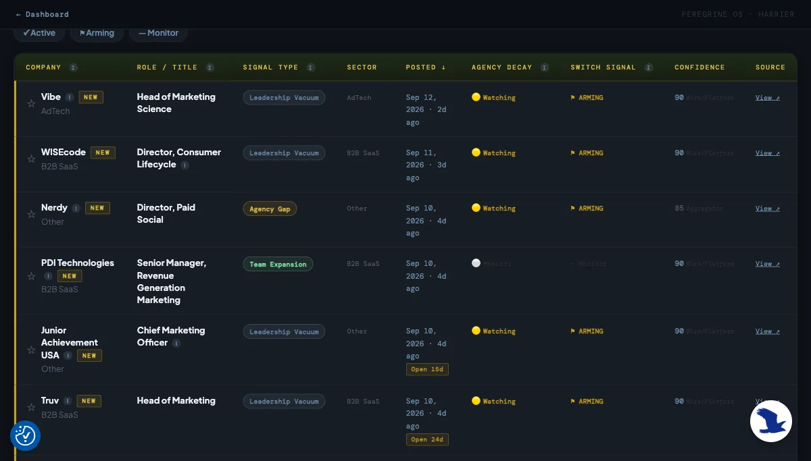This screenshot has height=461, width=811.
Task: Click Head of Marketing title for Truv
Action: click(x=176, y=400)
